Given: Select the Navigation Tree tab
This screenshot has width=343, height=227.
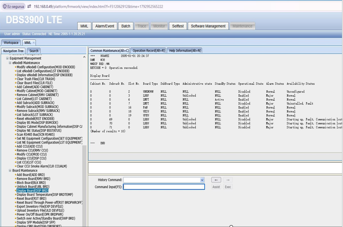Looking at the screenshot, I should (13, 51).
